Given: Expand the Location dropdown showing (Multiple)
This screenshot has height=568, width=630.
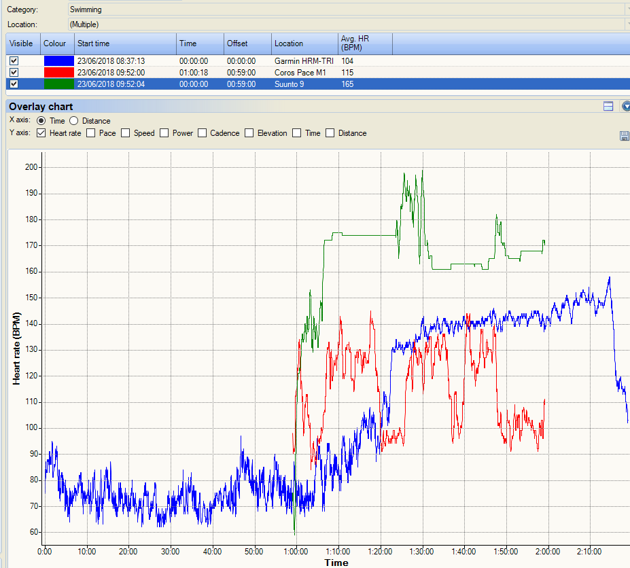Looking at the screenshot, I should pyautogui.click(x=626, y=24).
